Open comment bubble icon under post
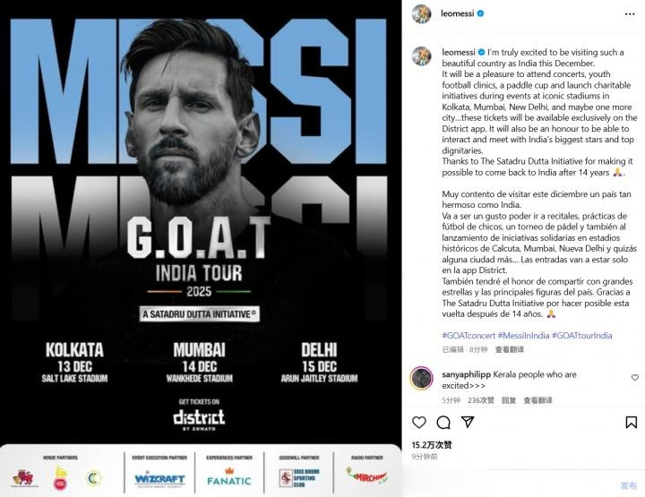 pyautogui.click(x=443, y=422)
